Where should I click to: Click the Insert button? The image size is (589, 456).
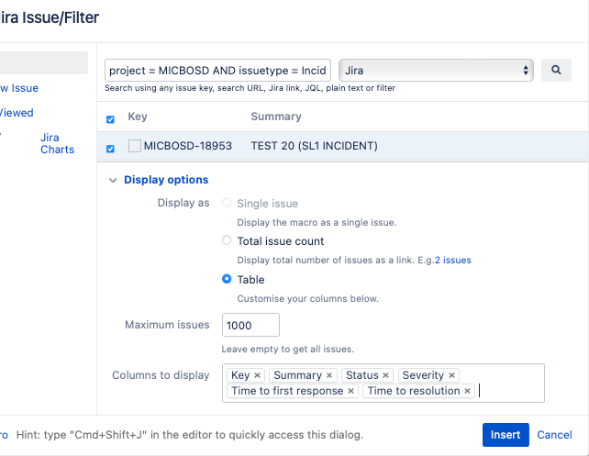(x=506, y=435)
